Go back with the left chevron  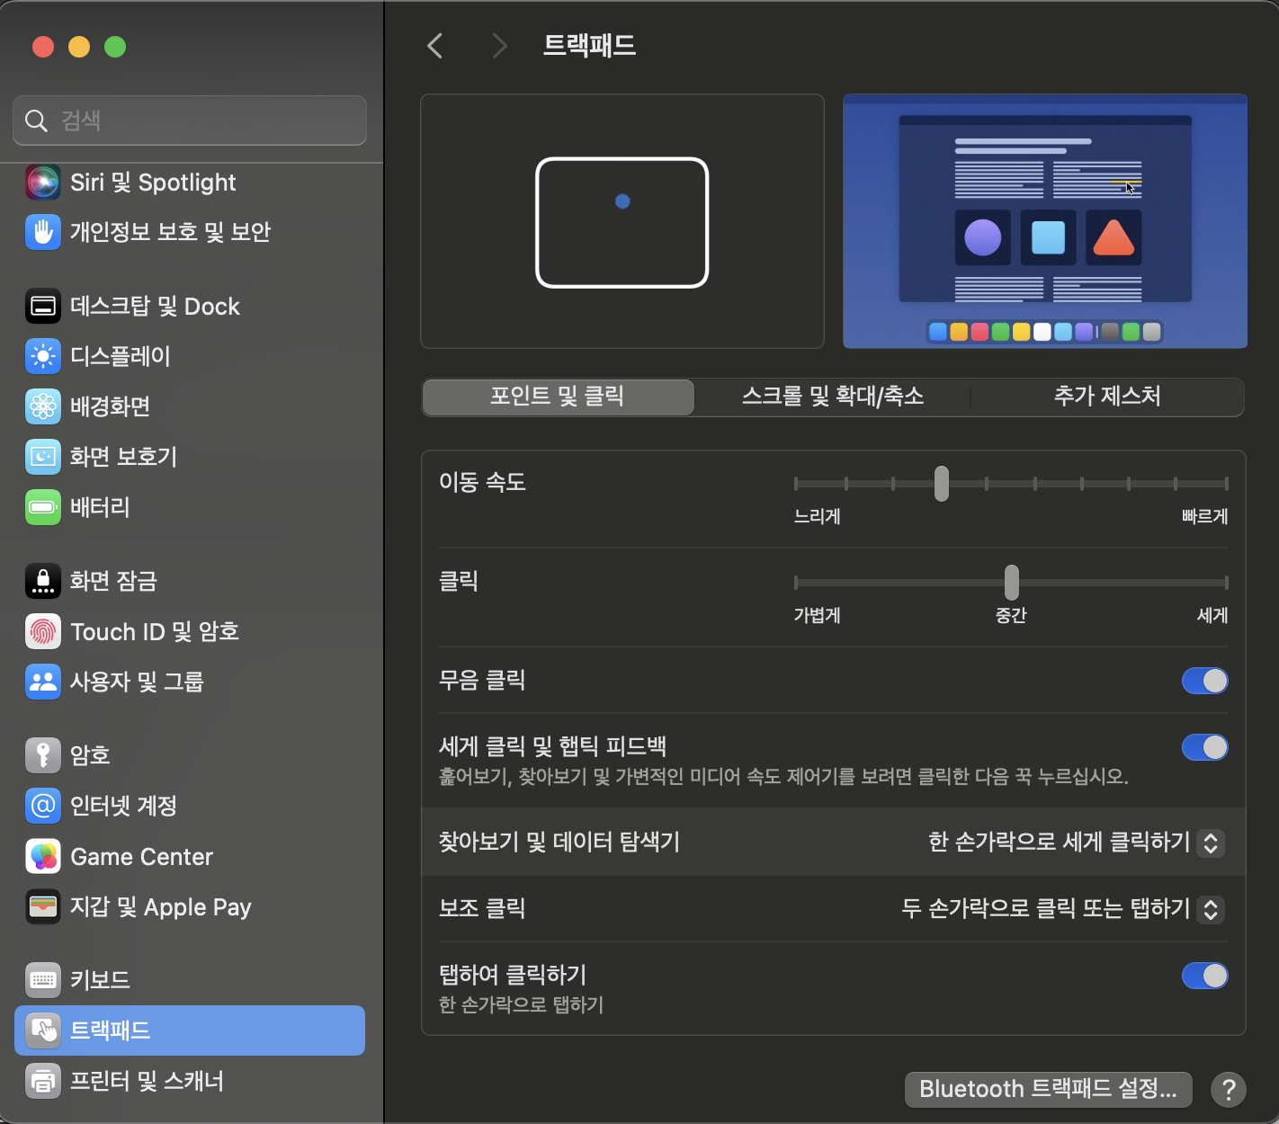[x=435, y=46]
